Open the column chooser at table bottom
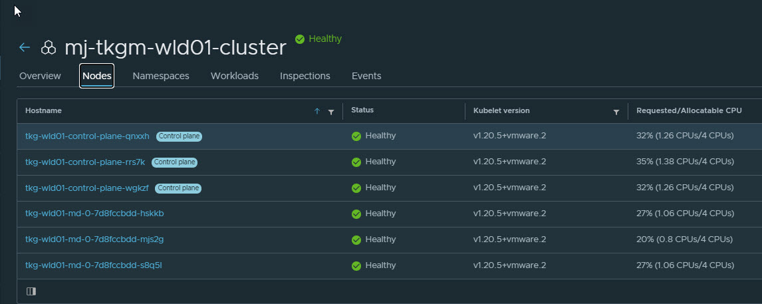 pos(31,291)
